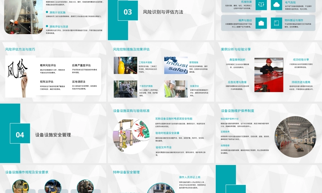Click the title 设备设施安全管理
The image size is (322, 193).
53,135
